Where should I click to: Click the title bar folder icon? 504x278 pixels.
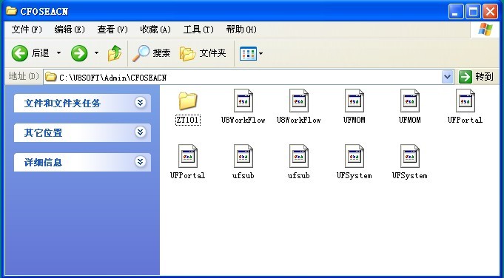point(11,10)
